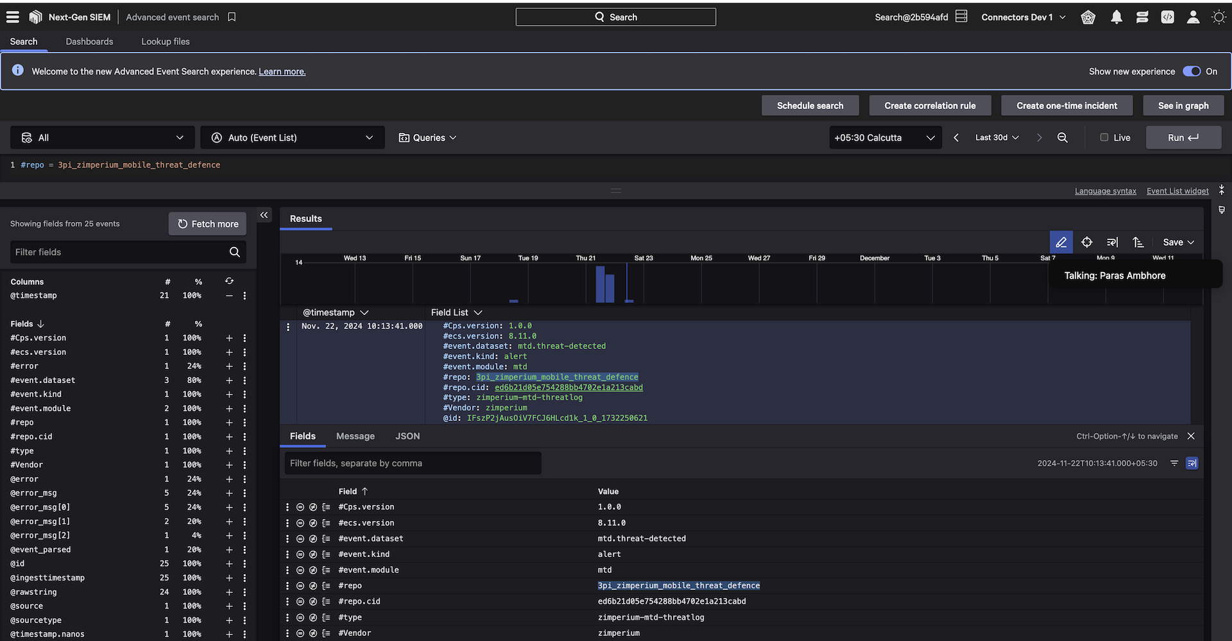The height and width of the screenshot is (641, 1232).
Task: Add #Cps.version field as a column
Action: coord(229,338)
